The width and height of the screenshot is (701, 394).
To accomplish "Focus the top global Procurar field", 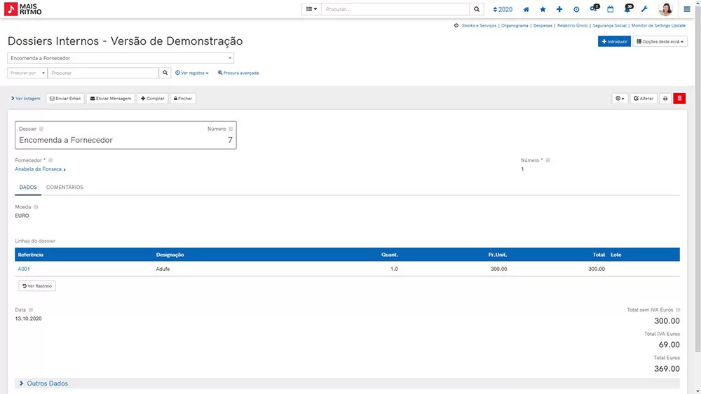I will tap(395, 9).
